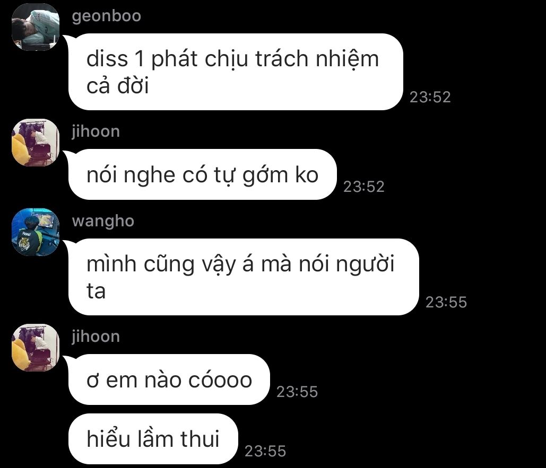Click the wangho username label
Image resolution: width=546 pixels, height=468 pixels.
pos(103,222)
